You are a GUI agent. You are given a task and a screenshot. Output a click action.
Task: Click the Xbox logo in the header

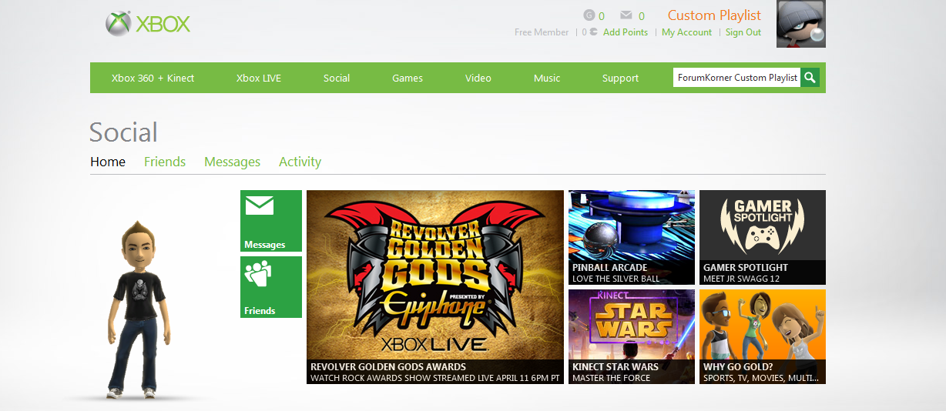tap(148, 24)
